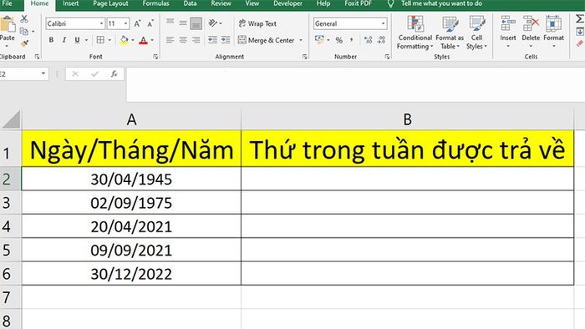Click the Decrease Indent icon
Image resolution: width=585 pixels, height=329 pixels.
[x=212, y=40]
